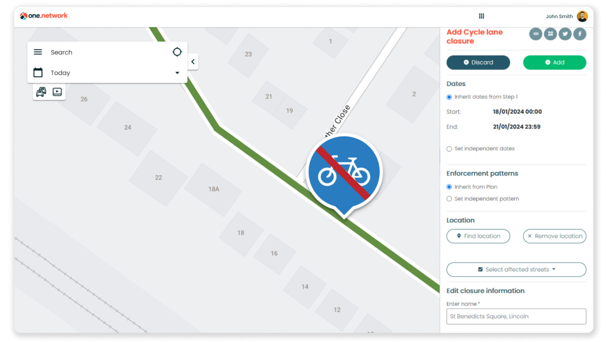Open the hamburger menu beside Search

38,52
